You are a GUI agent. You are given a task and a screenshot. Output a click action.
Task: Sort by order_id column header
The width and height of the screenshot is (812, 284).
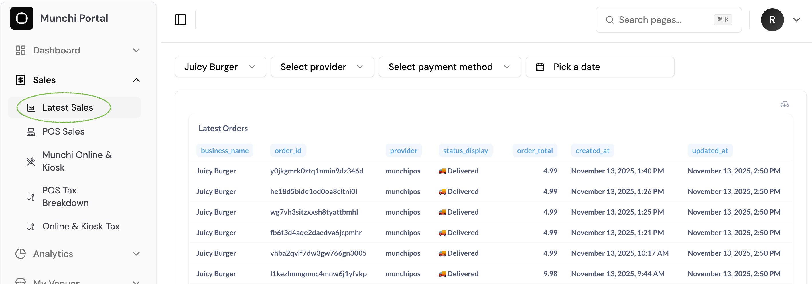click(288, 151)
